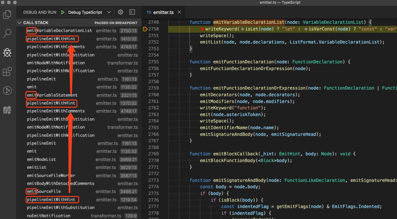Click the PAUSED ON BREAKPOINT label

point(116,23)
